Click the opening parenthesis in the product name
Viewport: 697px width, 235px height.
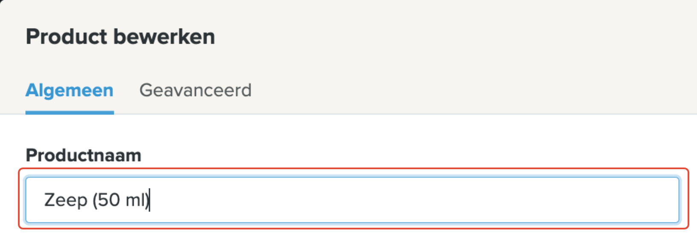coord(95,200)
